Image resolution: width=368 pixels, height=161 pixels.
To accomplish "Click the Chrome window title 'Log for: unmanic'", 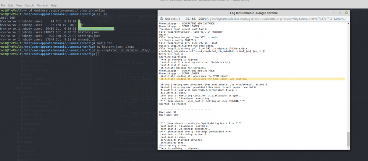I will click(x=254, y=13).
